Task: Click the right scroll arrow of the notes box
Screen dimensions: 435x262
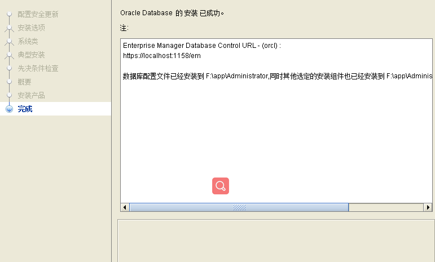Action: 428,207
